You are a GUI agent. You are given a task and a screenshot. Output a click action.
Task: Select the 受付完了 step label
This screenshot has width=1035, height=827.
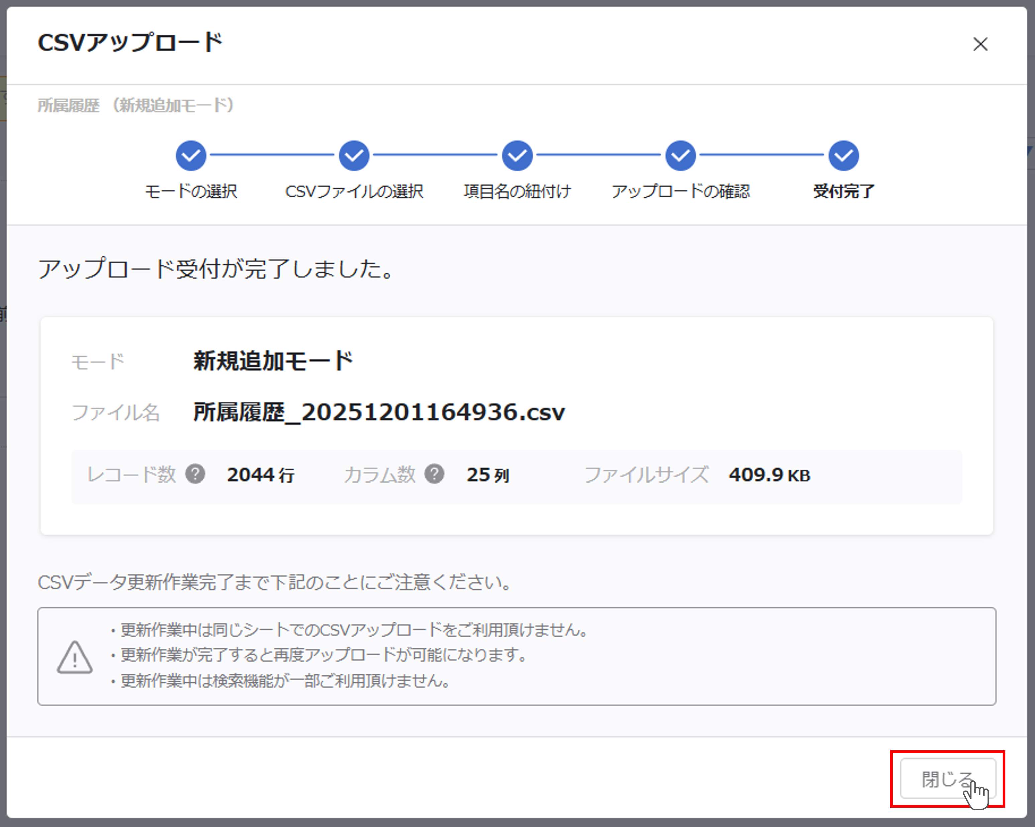tap(843, 191)
